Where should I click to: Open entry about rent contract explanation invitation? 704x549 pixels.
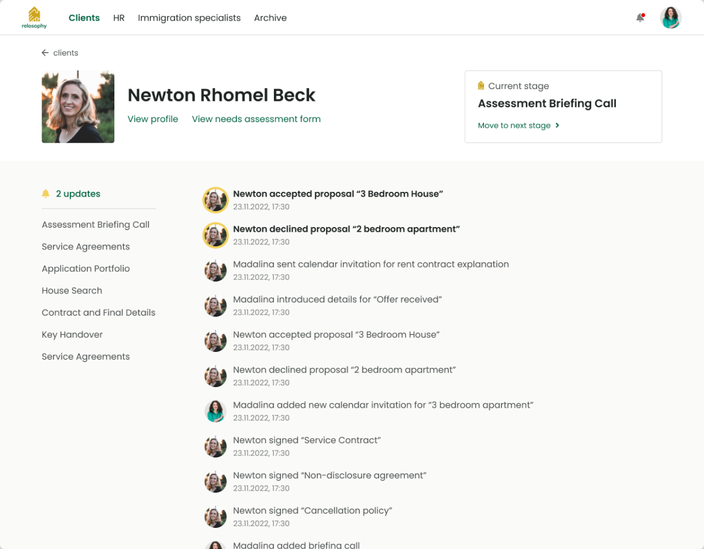click(371, 264)
